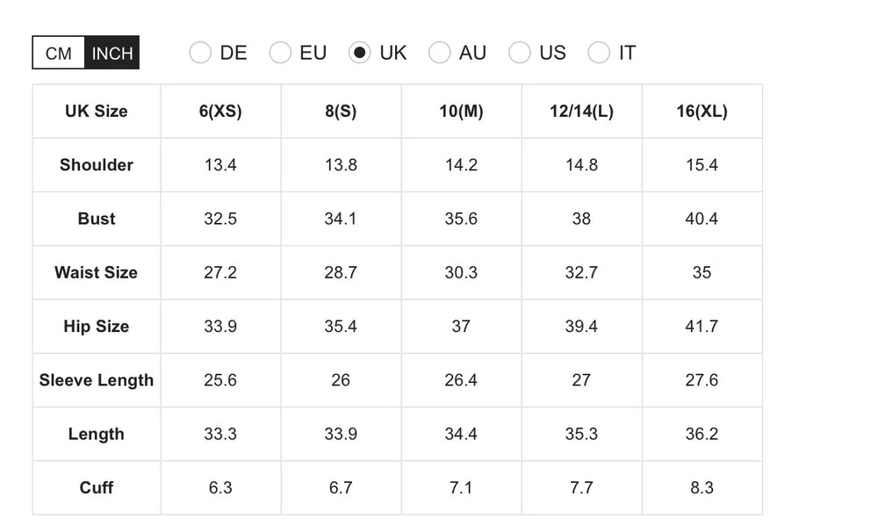
Task: Click the Shoulder row label
Action: [97, 165]
